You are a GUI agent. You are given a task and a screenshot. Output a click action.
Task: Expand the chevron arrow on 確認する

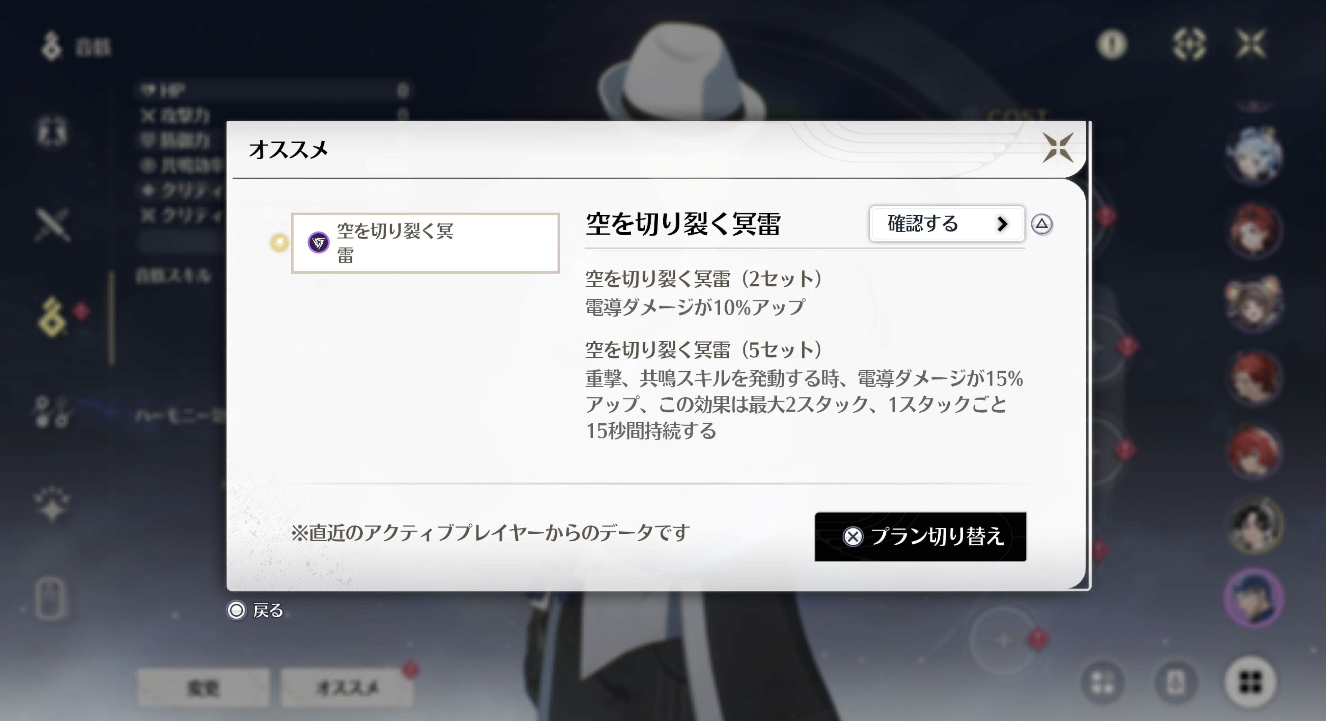coord(1002,224)
